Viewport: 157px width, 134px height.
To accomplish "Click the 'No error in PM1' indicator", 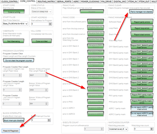I will pos(96,95).
